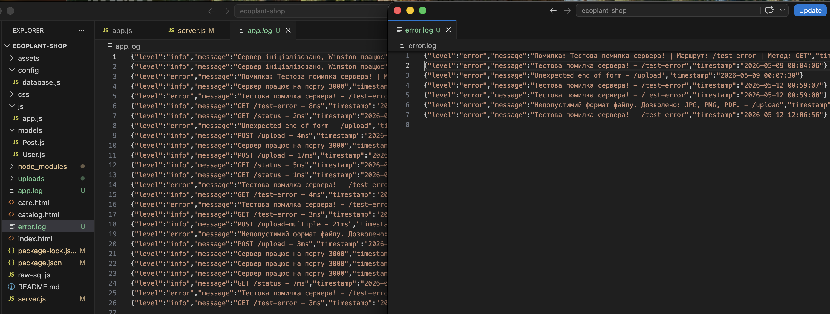
Task: Open Explorer more actions ellipsis menu
Action: [82, 30]
